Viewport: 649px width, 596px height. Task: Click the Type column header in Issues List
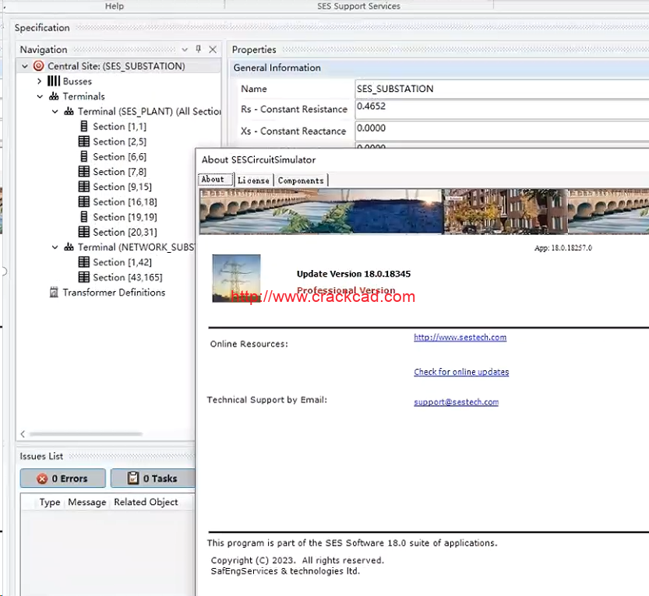50,502
